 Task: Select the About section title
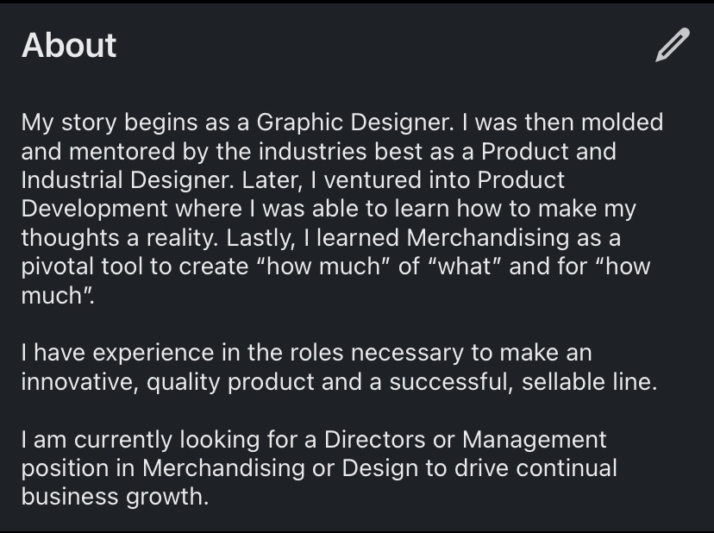[69, 45]
